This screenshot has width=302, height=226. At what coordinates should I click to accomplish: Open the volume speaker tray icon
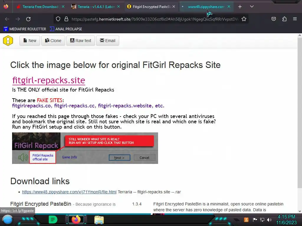click(x=269, y=220)
